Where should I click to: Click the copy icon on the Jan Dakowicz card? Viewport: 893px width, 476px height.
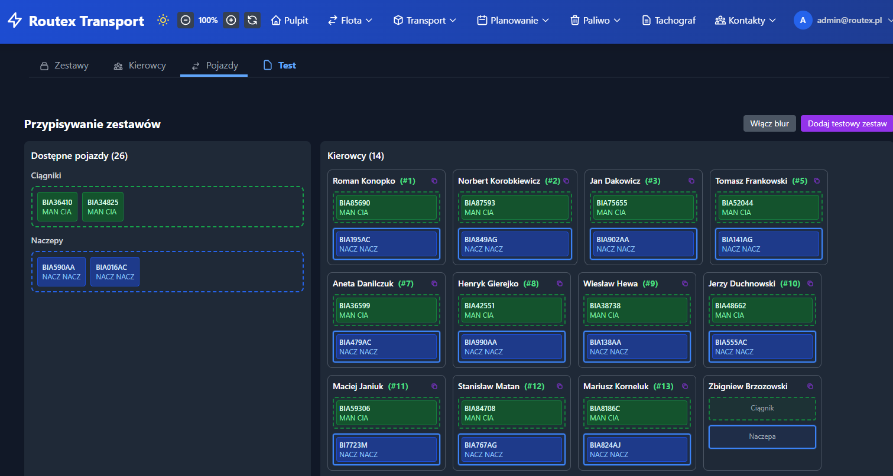point(691,181)
